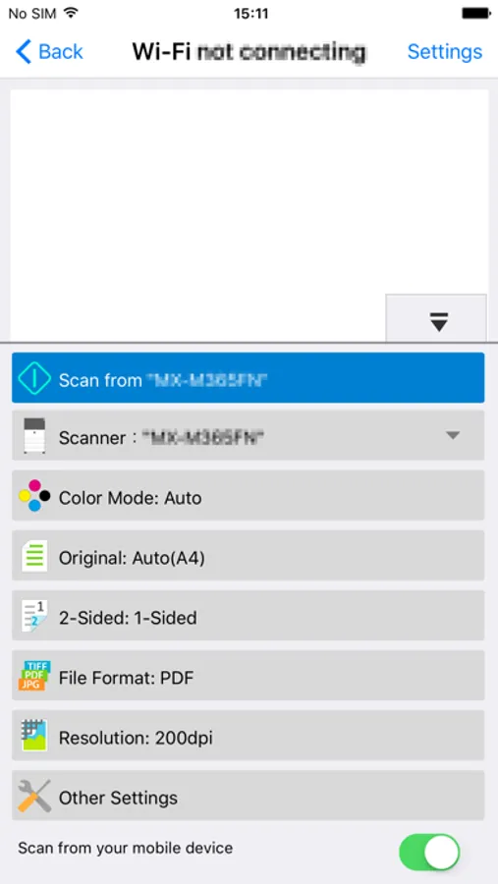The height and width of the screenshot is (884, 498).
Task: Tap the scan start diamond icon
Action: (34, 378)
